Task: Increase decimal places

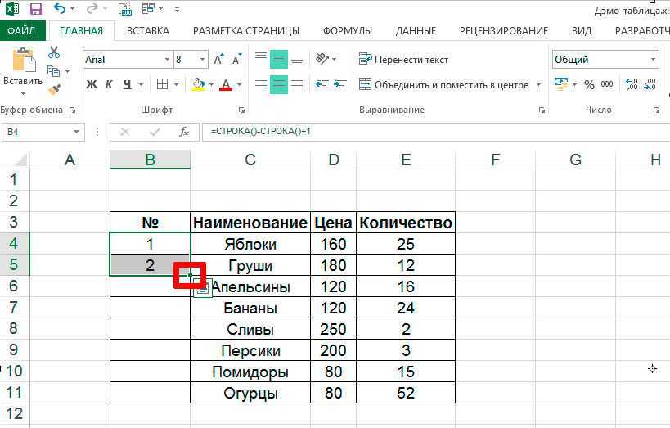Action: [x=632, y=84]
